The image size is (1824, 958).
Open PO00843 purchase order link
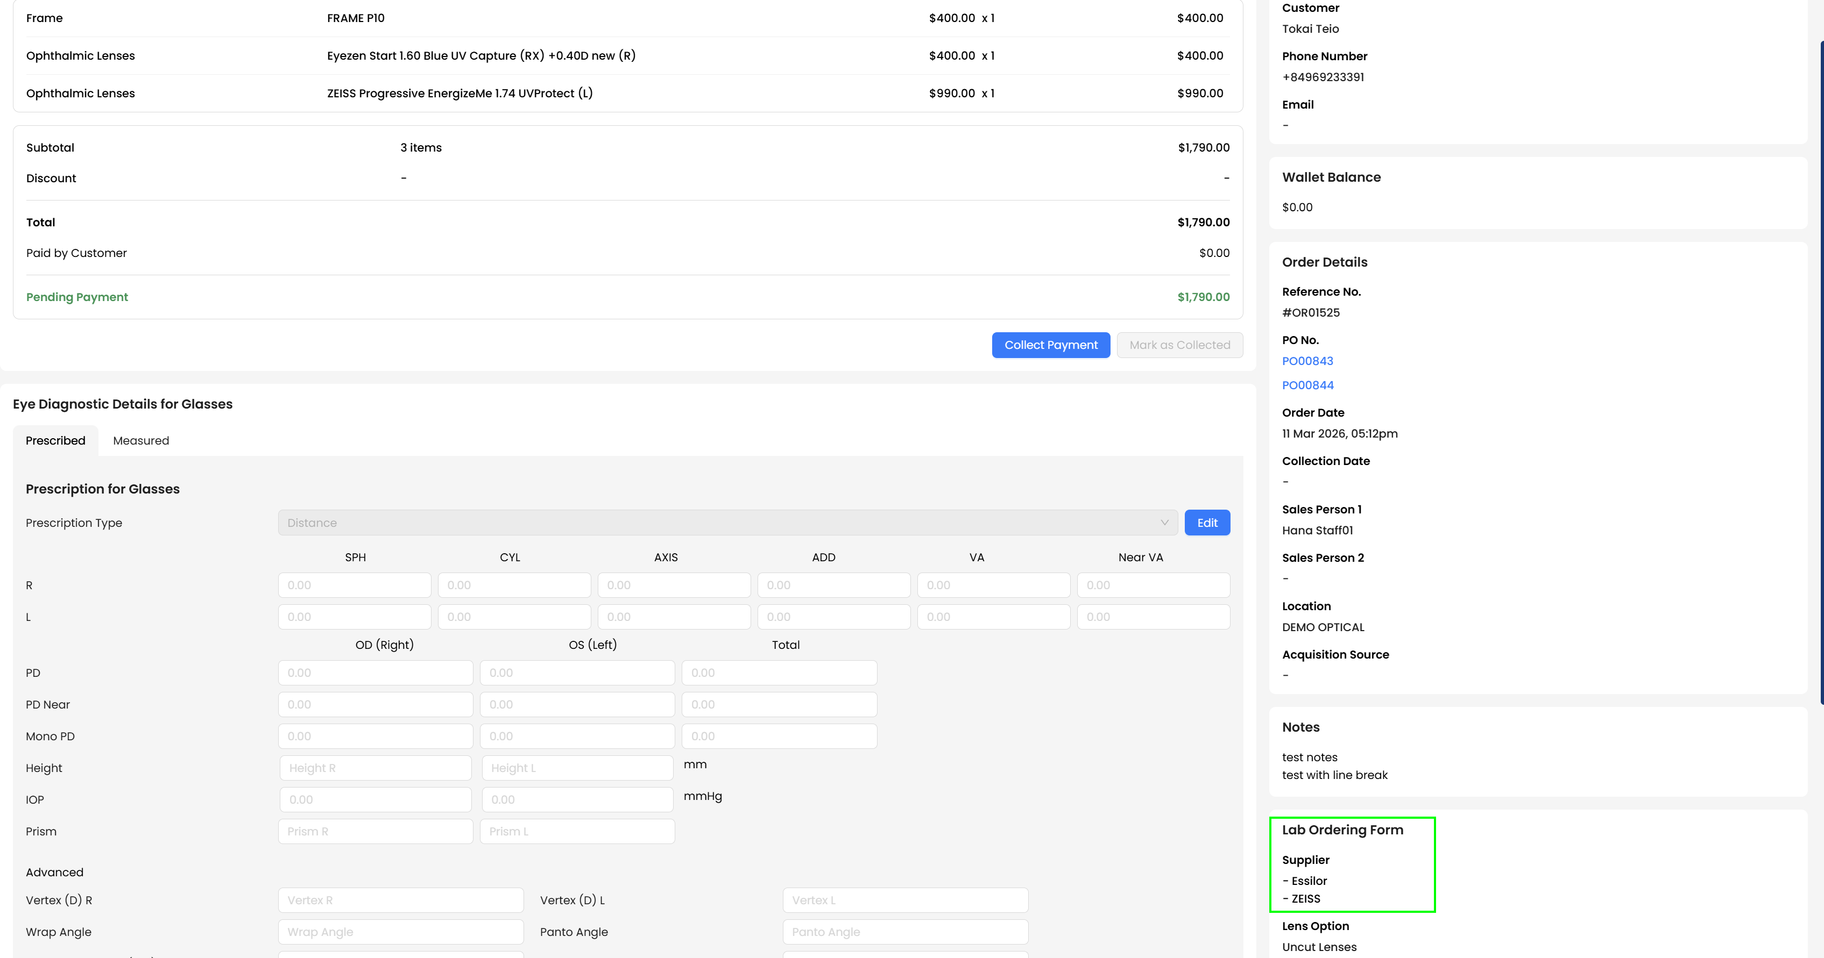(x=1307, y=361)
